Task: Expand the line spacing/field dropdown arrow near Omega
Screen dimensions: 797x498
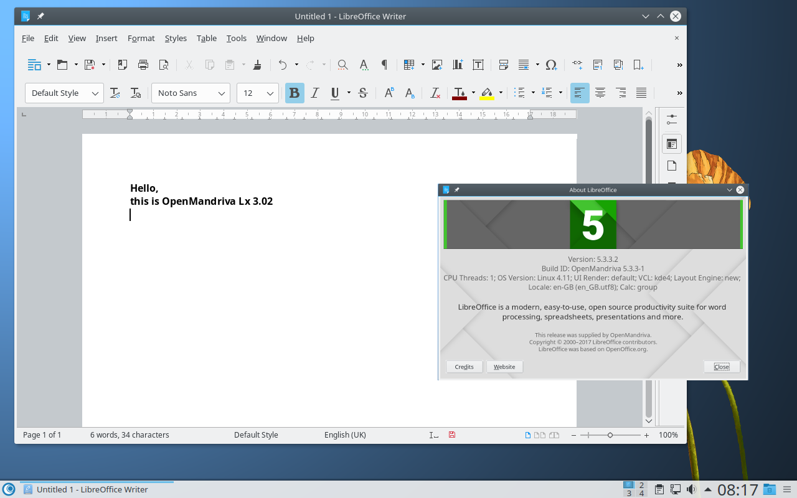Action: (537, 64)
